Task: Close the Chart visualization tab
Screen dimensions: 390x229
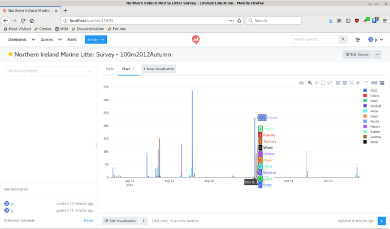Action: point(133,69)
